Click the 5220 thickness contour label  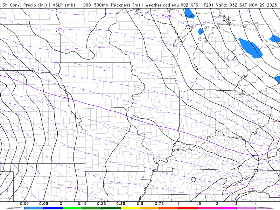[167, 16]
